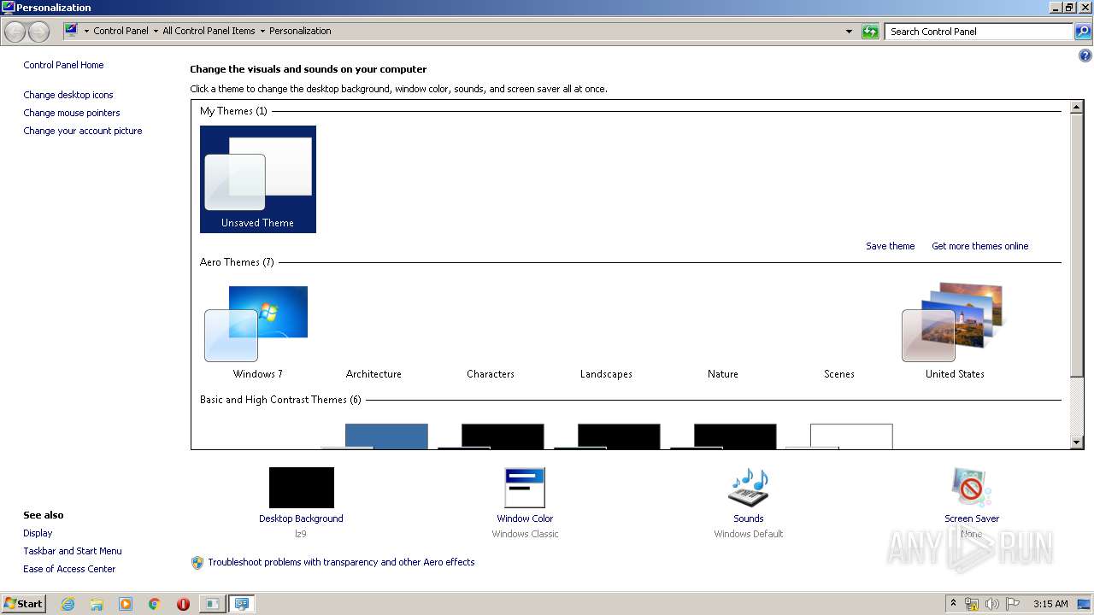Open Control Panel Home

[63, 65]
